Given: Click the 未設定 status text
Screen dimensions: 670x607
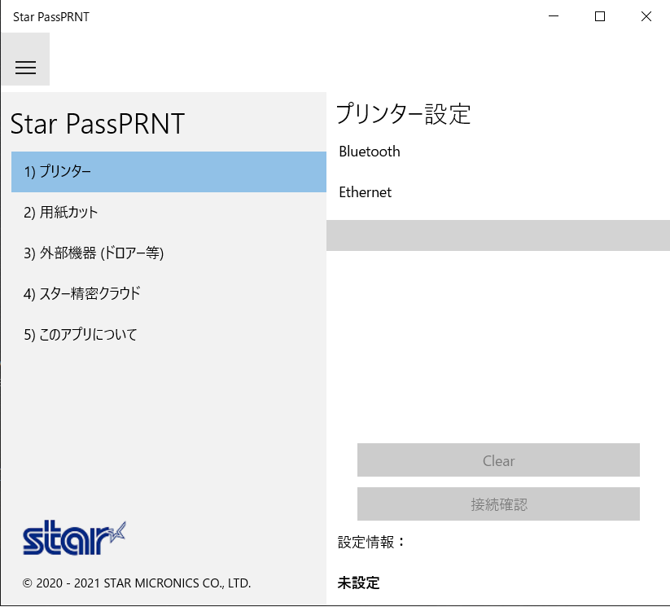Looking at the screenshot, I should click(358, 583).
